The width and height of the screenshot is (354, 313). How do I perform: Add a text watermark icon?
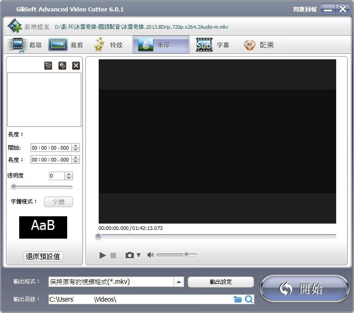tap(48, 66)
